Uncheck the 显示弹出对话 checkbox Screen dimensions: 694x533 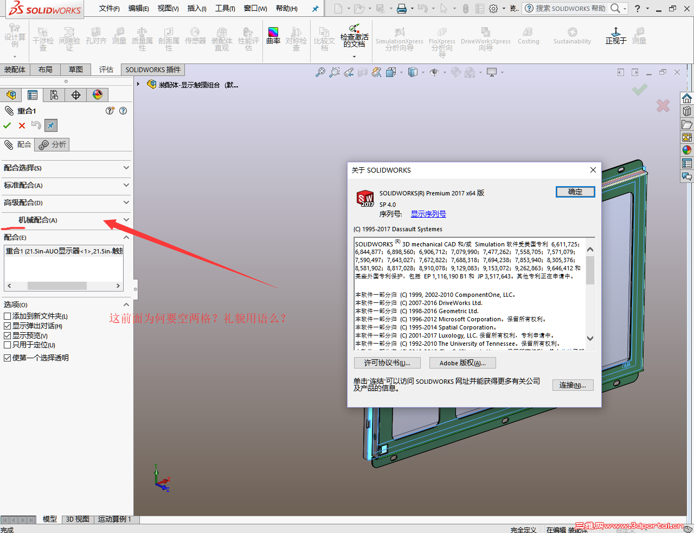[7, 326]
